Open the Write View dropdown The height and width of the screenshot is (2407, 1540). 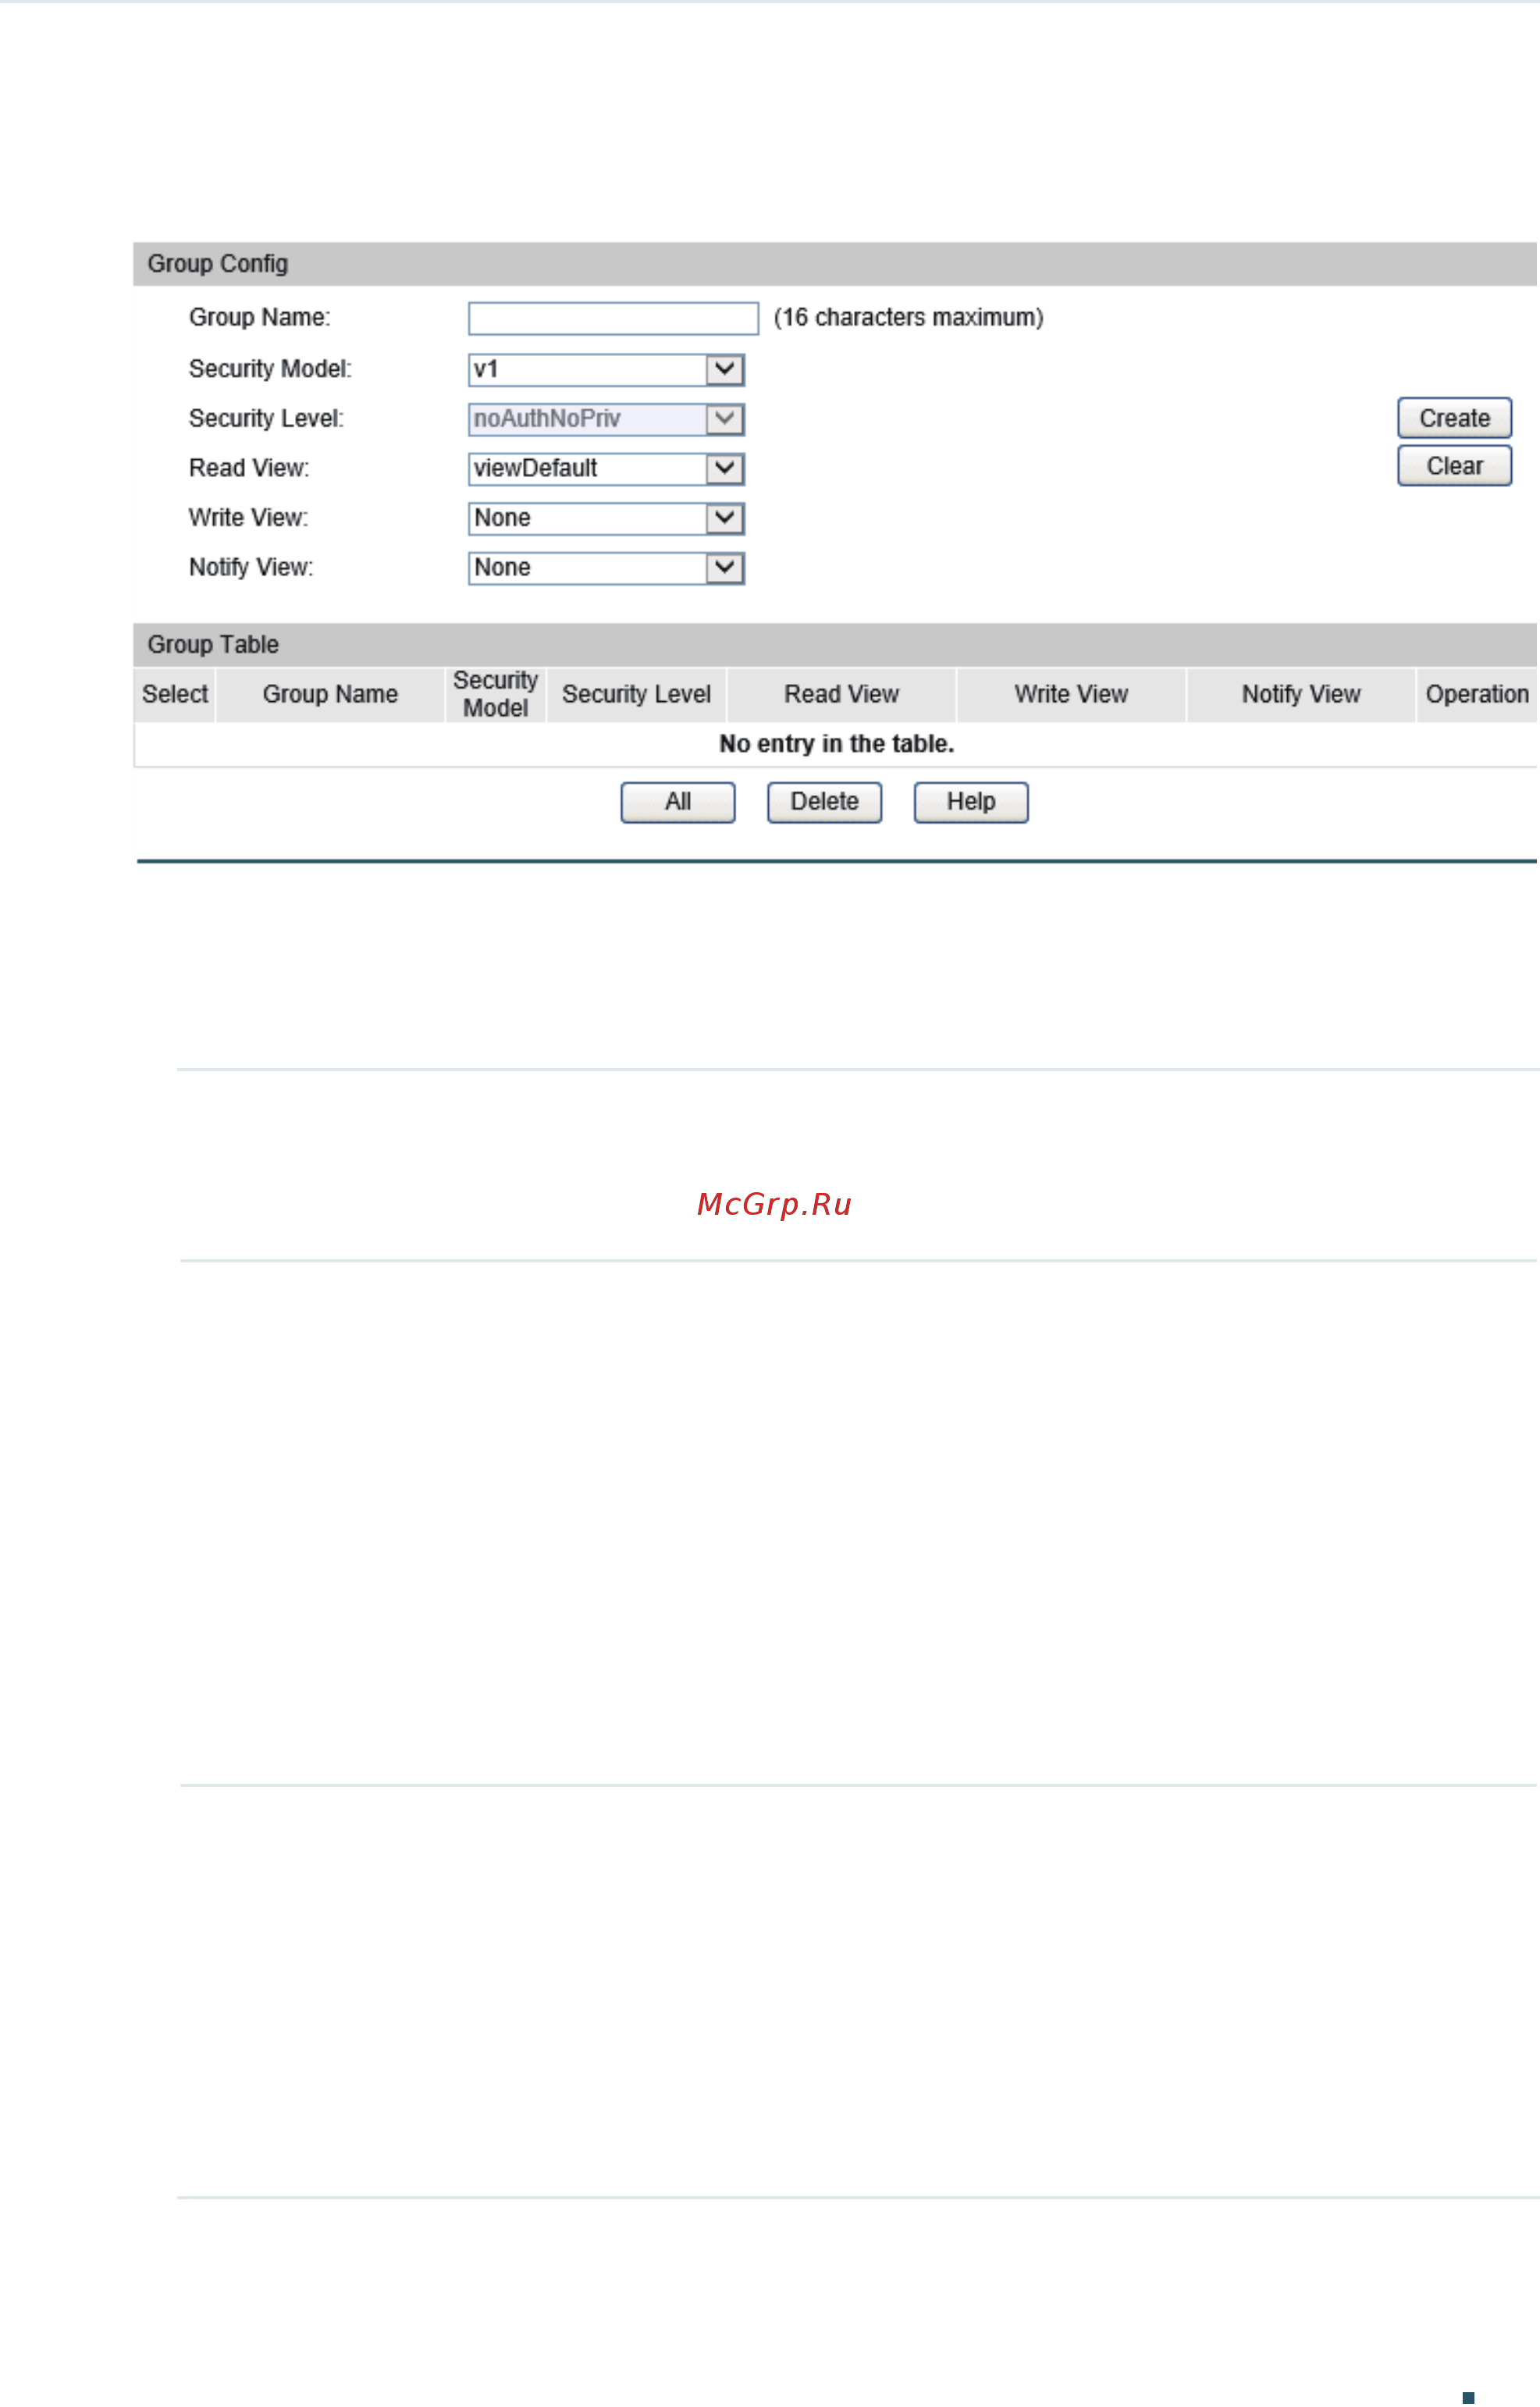click(606, 518)
